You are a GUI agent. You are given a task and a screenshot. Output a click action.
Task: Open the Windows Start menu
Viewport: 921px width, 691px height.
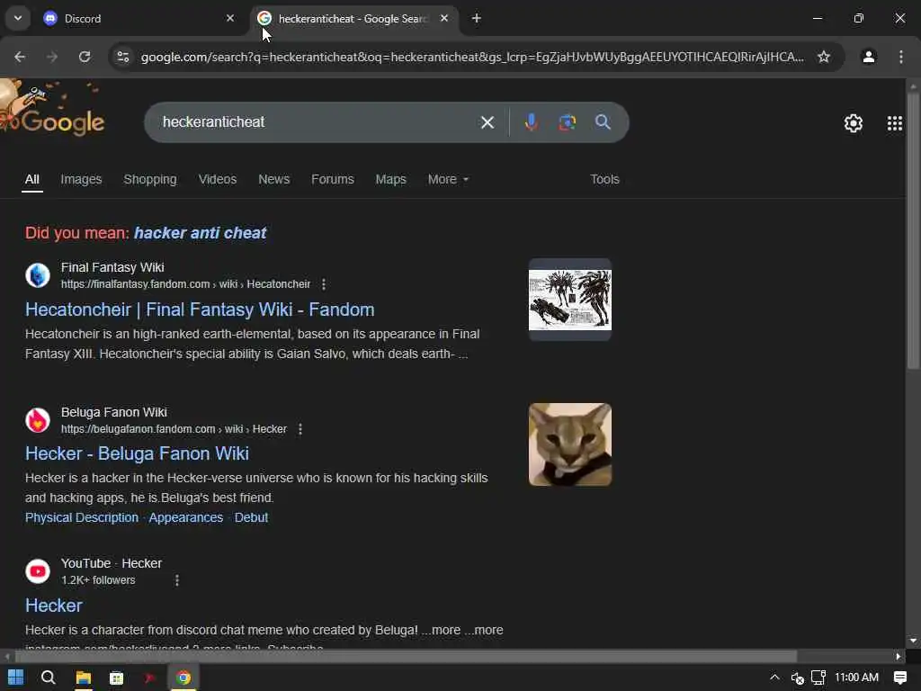tap(16, 678)
